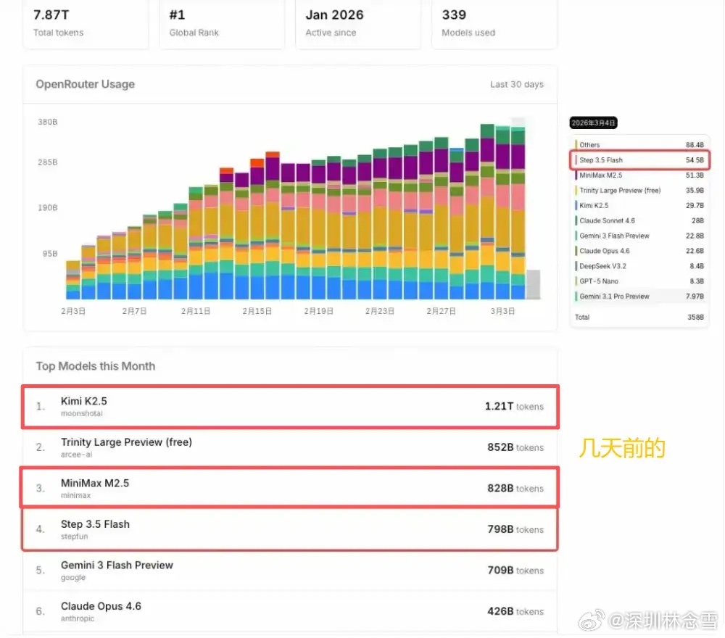Click the 3月3日 axis label
The image size is (725, 638).
(502, 311)
